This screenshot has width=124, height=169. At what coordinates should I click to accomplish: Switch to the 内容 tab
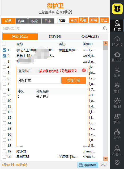tap(22, 21)
